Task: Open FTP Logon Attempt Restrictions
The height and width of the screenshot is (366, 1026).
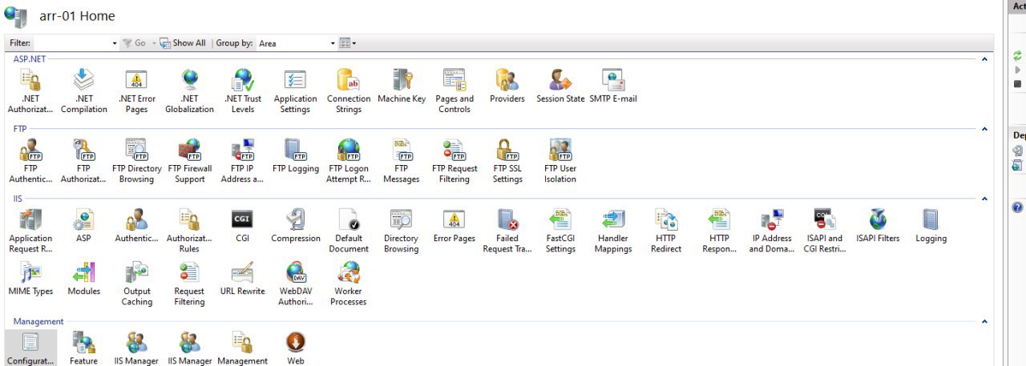Action: coord(349,161)
